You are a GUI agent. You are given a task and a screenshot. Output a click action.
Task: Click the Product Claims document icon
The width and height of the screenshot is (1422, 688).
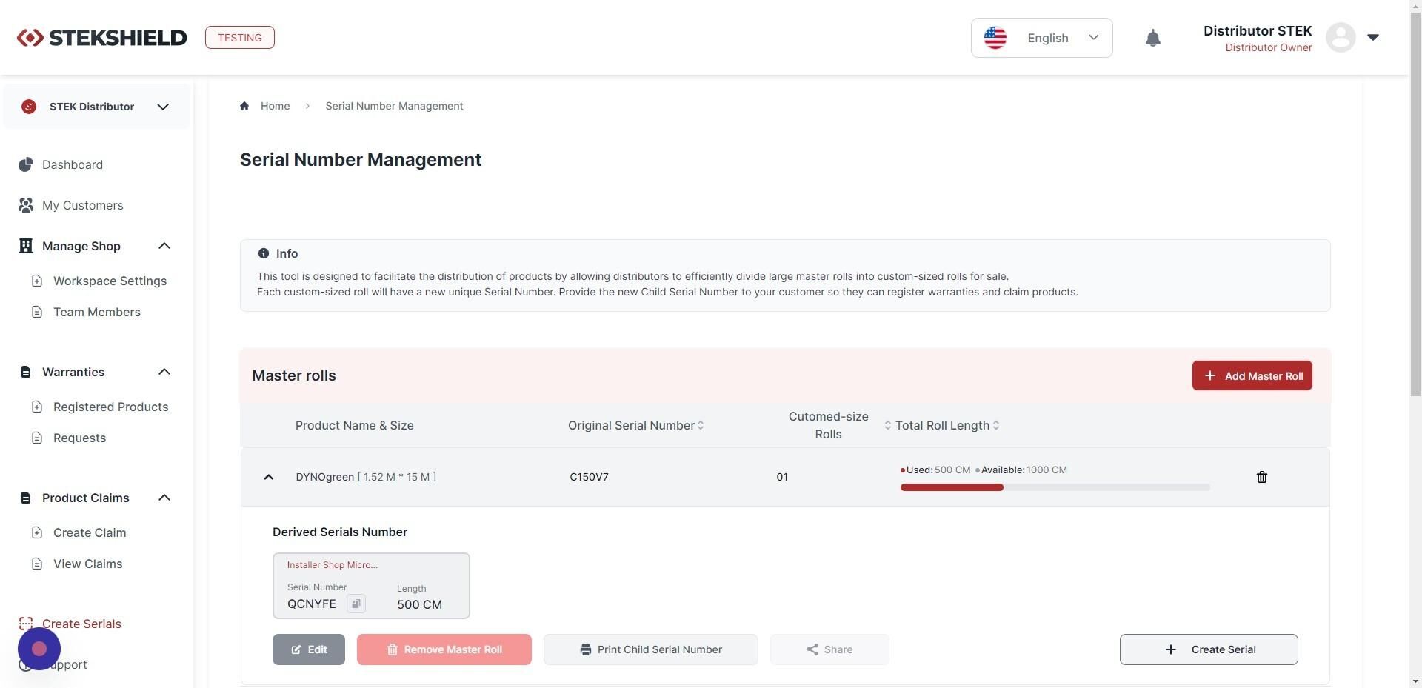click(26, 498)
